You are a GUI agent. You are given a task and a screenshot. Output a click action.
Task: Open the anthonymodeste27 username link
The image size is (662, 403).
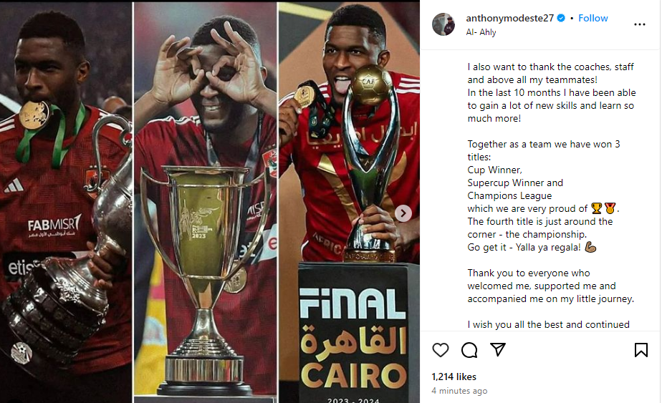(x=509, y=18)
